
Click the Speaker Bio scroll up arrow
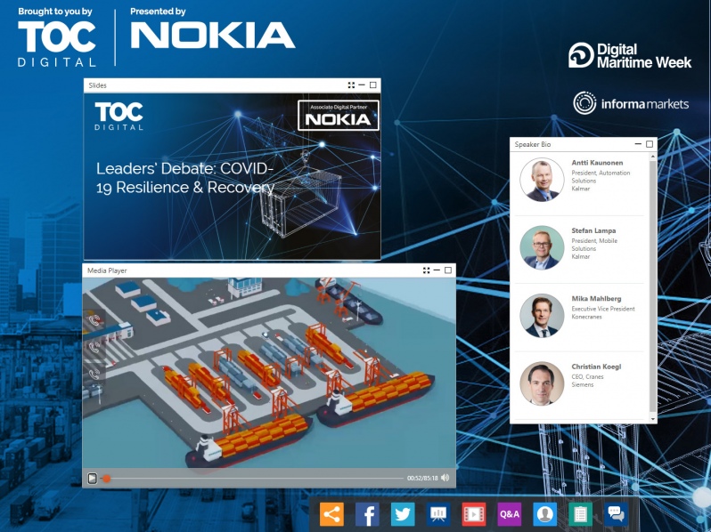[653, 157]
